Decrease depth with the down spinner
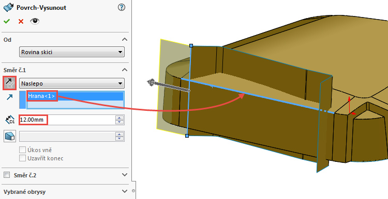The image size is (388, 199). (120, 122)
